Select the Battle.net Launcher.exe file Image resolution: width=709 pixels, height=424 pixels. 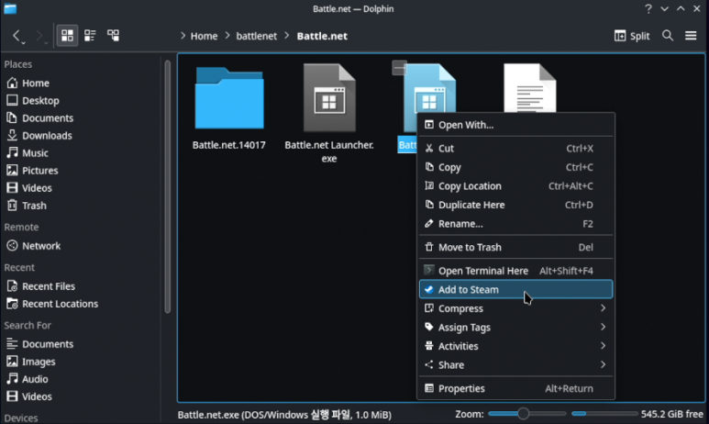click(329, 98)
